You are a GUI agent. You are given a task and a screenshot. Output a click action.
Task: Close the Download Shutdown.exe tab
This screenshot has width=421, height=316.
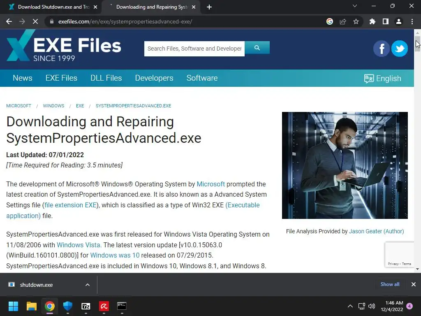pyautogui.click(x=95, y=7)
